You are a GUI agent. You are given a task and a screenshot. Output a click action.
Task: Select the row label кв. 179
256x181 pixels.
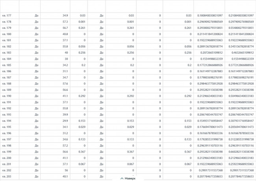click(7, 28)
